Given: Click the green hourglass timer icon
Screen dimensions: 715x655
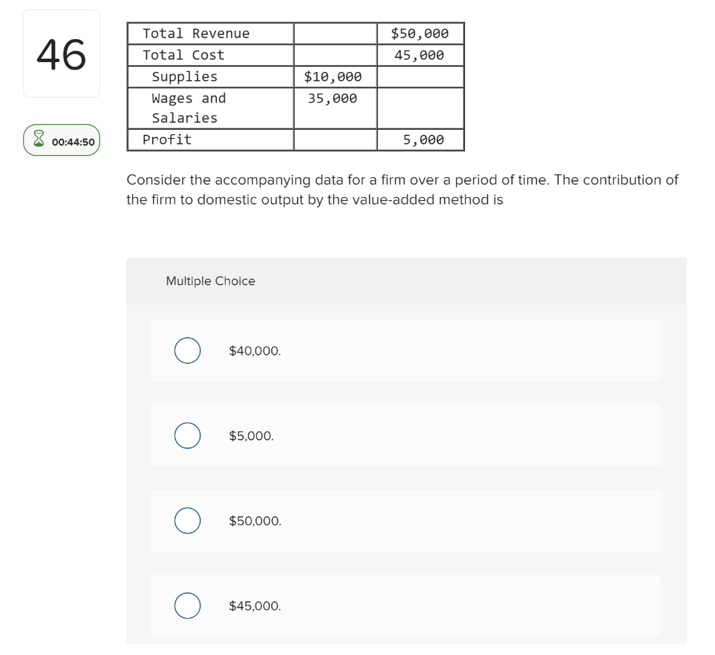Looking at the screenshot, I should (x=38, y=140).
